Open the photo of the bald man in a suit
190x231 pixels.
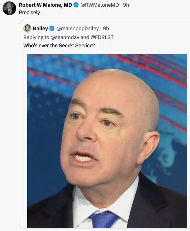point(107,141)
